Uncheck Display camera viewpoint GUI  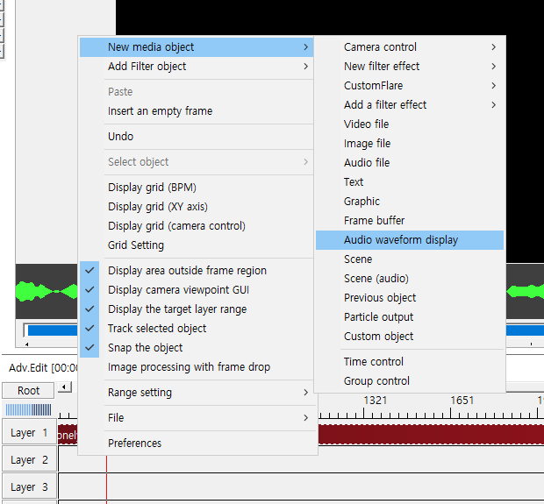coord(197,290)
